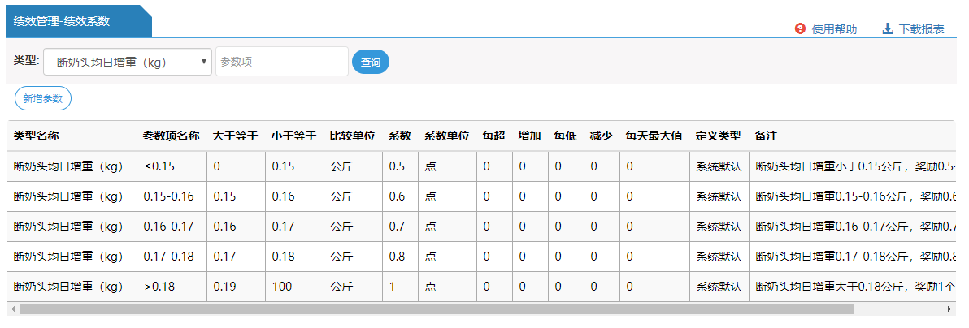This screenshot has width=969, height=328.
Task: Click the download report icon
Action: pos(888,29)
